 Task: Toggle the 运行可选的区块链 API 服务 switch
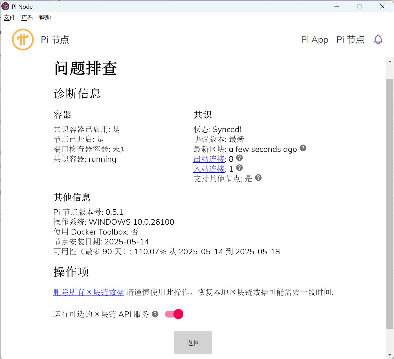point(174,314)
